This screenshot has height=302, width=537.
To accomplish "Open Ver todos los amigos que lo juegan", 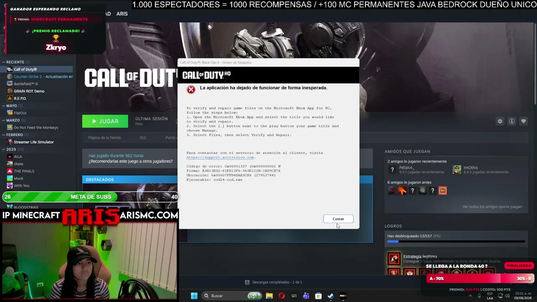I will 492,207.
